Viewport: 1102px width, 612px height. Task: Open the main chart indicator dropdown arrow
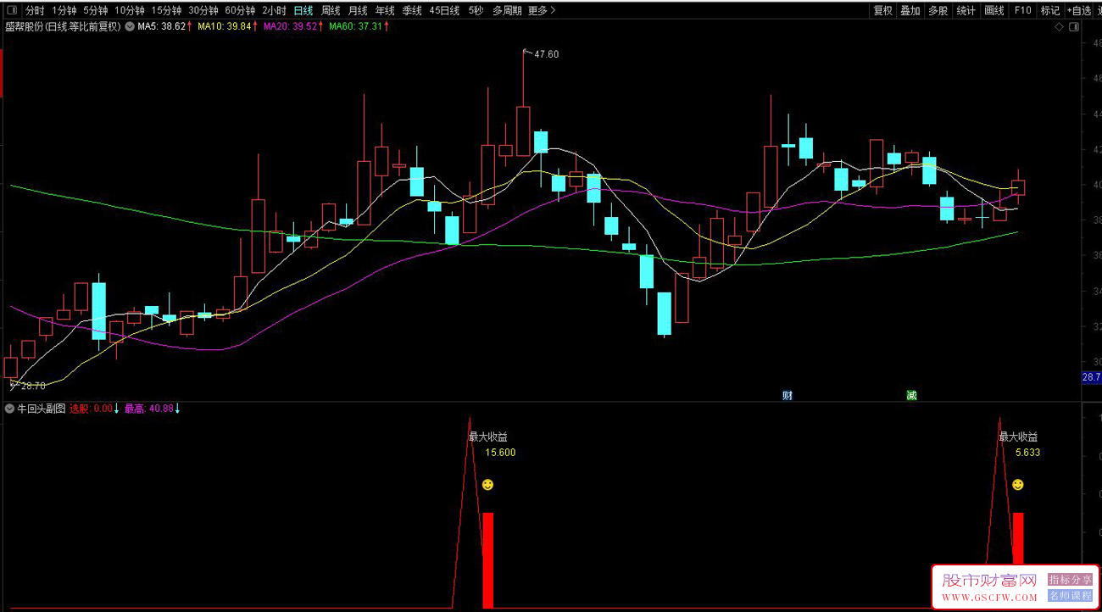pyautogui.click(x=130, y=26)
